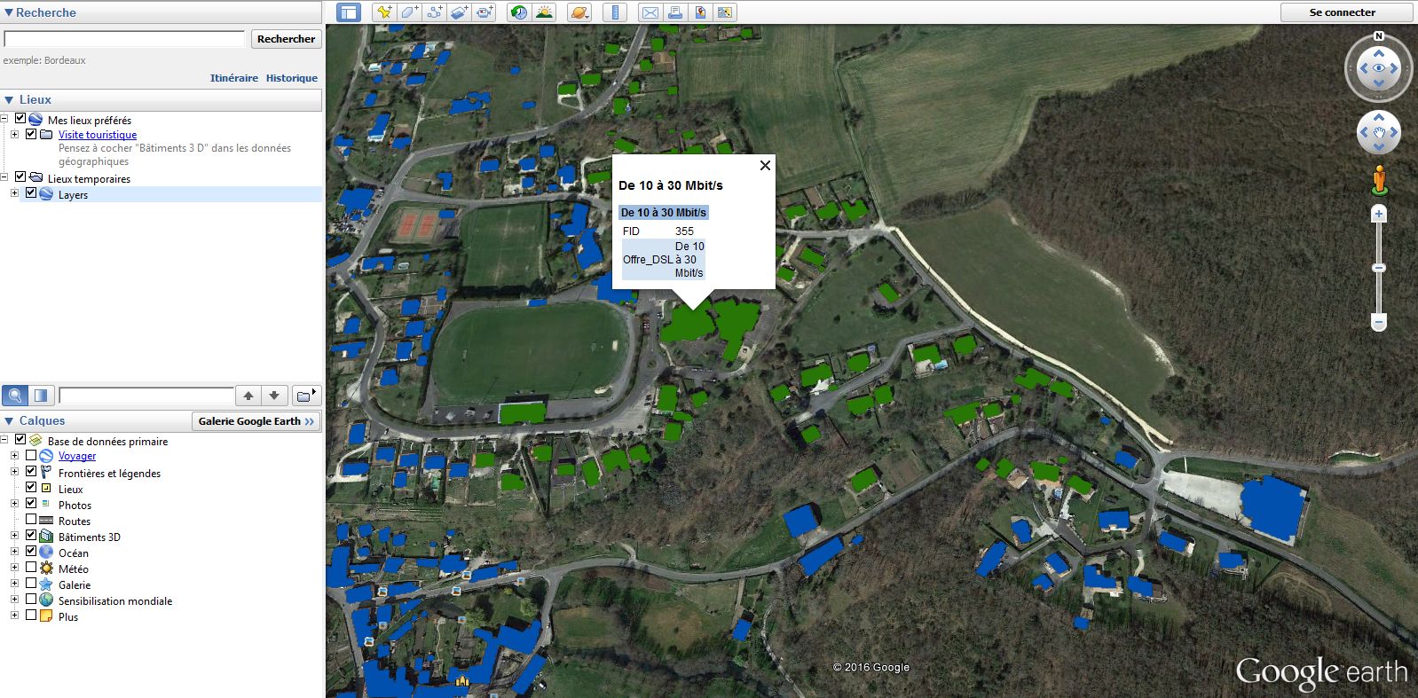Select the Add Polygon tool
This screenshot has height=698, width=1418.
(x=409, y=12)
